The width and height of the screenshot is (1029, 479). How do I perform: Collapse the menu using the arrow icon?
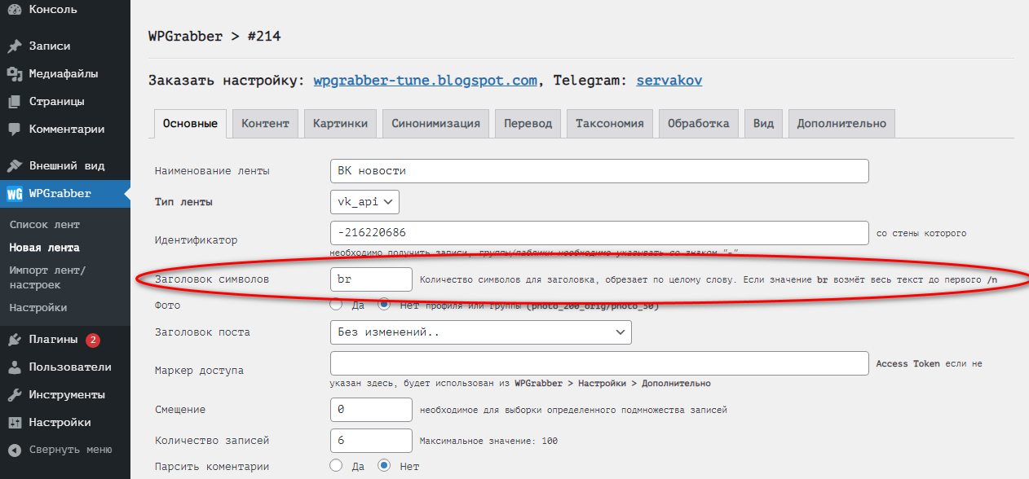coord(14,450)
